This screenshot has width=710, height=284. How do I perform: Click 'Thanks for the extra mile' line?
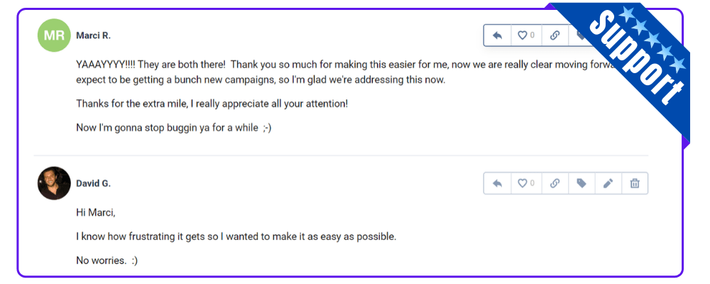point(212,103)
